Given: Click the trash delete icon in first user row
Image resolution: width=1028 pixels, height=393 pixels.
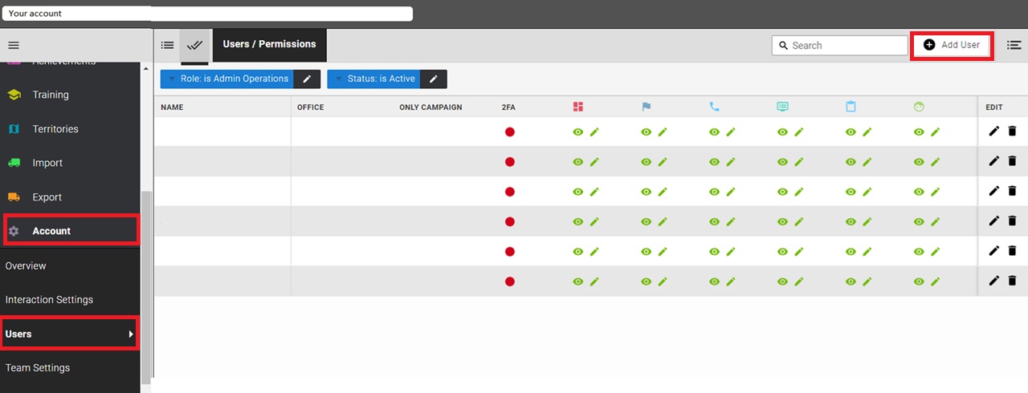Looking at the screenshot, I should coord(1012,131).
